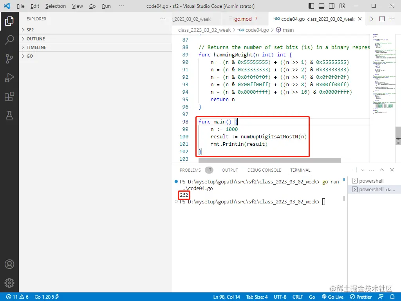This screenshot has width=401, height=301.
Task: Open the terminal launch profile dropdown arrow
Action: (363, 170)
